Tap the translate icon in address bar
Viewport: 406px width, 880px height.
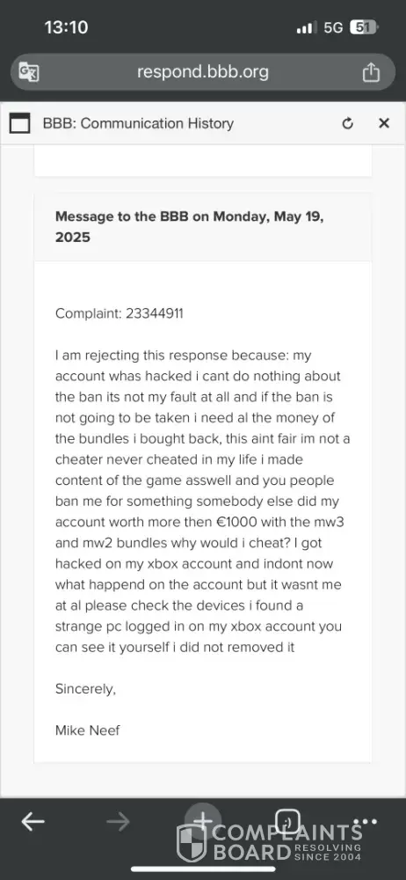coord(29,72)
